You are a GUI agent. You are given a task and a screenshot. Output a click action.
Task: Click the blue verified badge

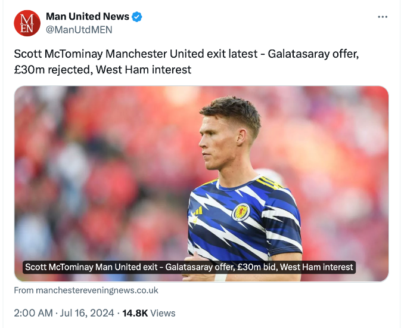[138, 17]
